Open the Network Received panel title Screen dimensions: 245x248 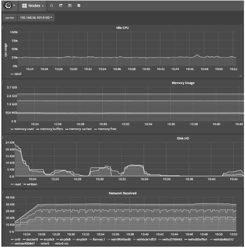123,193
